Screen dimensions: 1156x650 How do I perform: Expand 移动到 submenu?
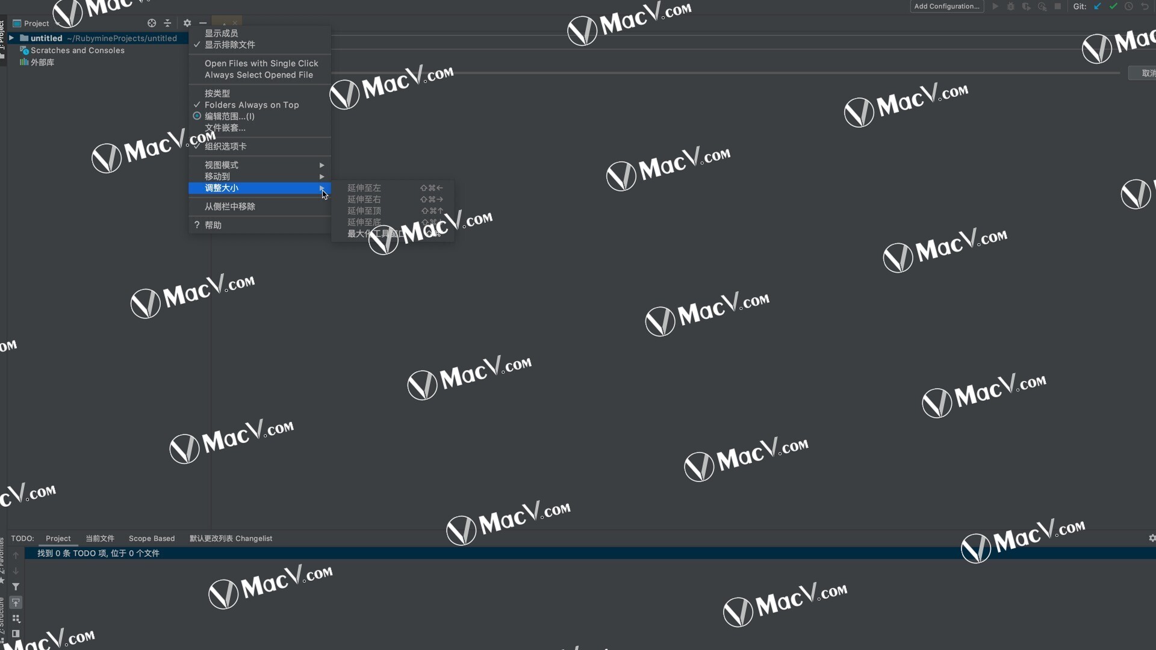257,176
